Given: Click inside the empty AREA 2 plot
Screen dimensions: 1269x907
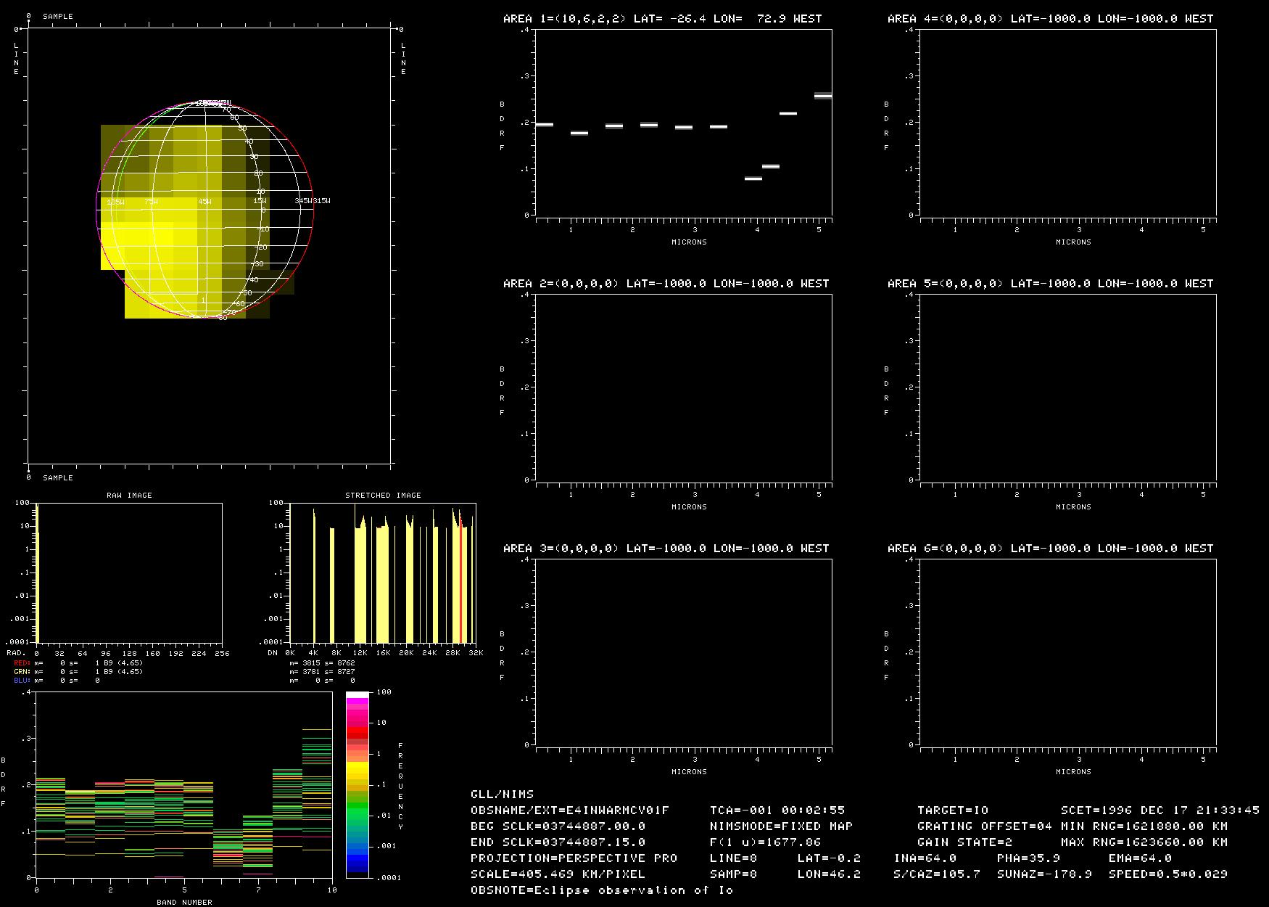Looking at the screenshot, I should click(683, 387).
